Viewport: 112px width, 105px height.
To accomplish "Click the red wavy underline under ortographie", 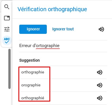I will (x=48, y=49).
